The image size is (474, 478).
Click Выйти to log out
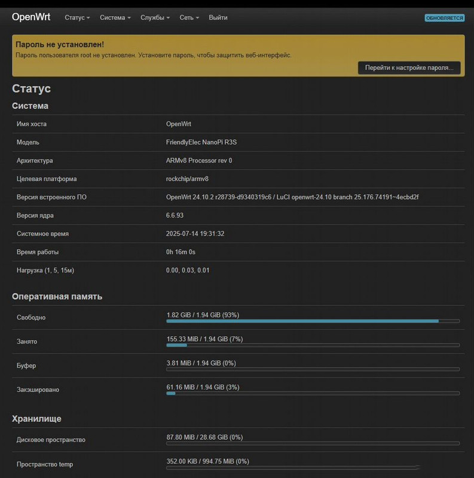[218, 18]
